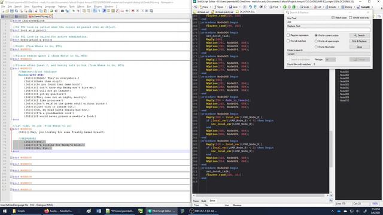Click the Save icon in Notepad++ toolbar
Screen dimensions: 383x215
click(12, 11)
